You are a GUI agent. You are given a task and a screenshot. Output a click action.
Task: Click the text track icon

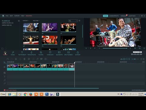5,76
